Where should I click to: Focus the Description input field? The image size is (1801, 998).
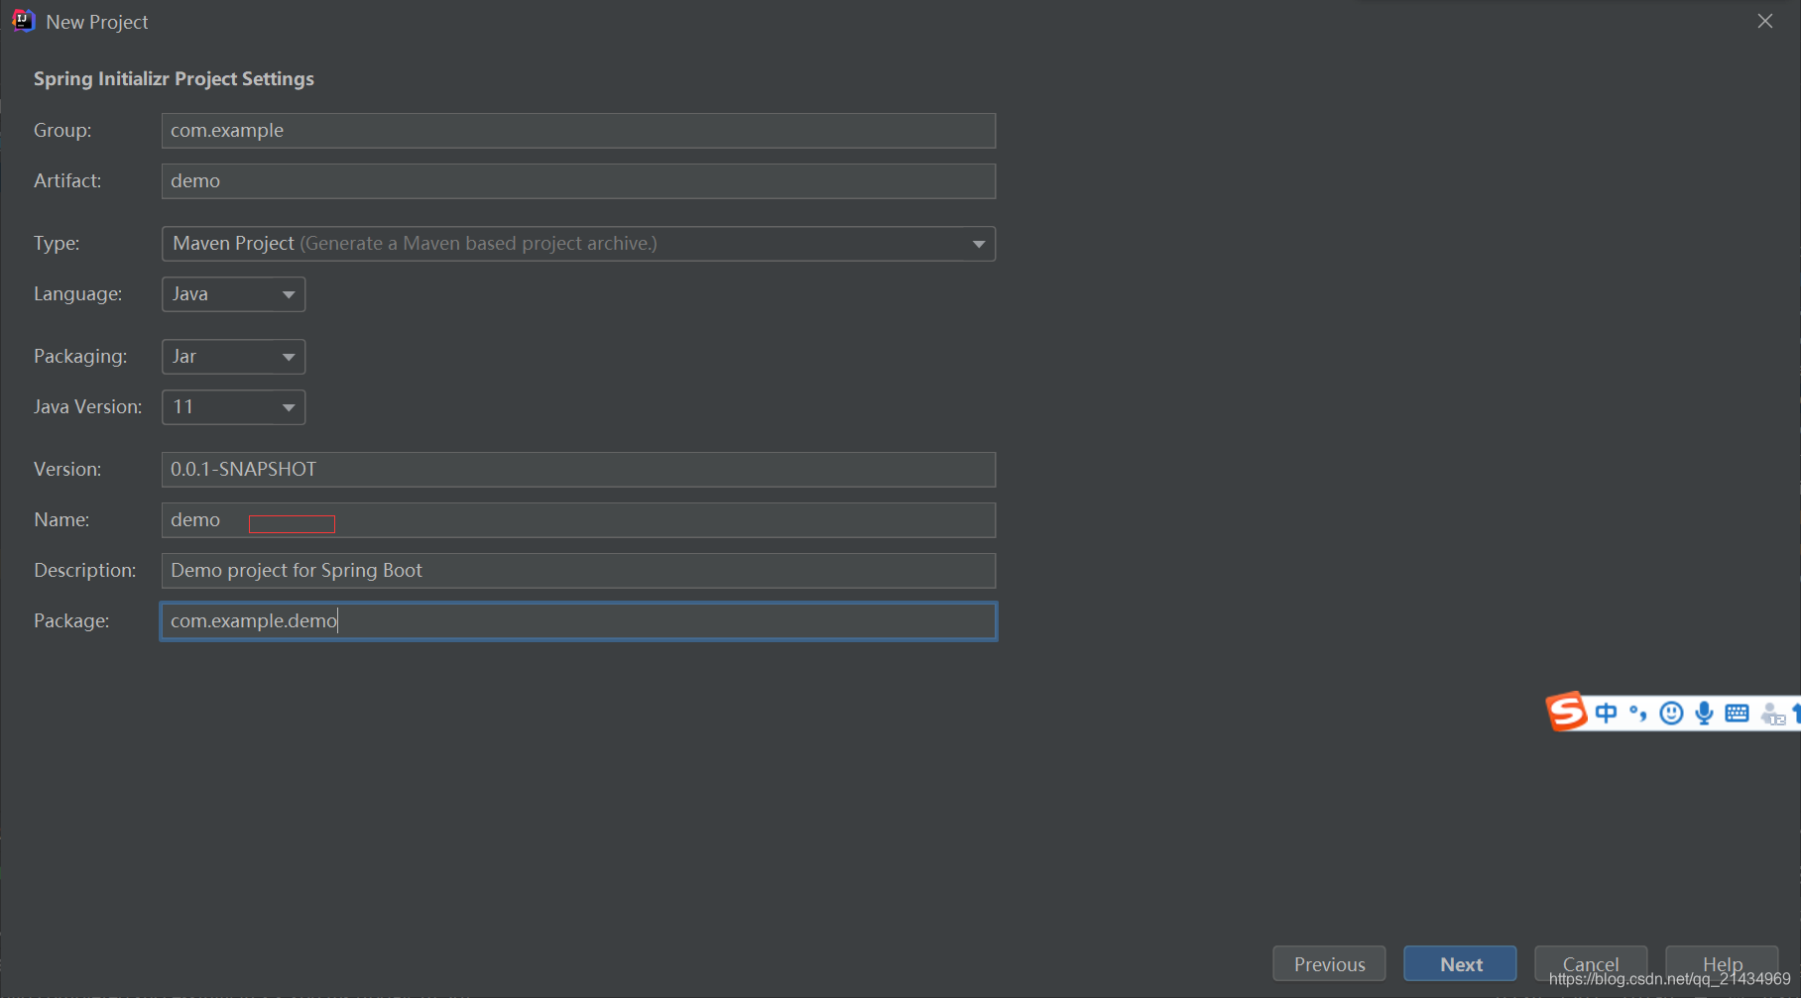coord(578,571)
